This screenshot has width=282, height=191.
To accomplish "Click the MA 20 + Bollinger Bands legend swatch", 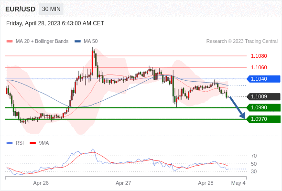I will tap(10, 42).
